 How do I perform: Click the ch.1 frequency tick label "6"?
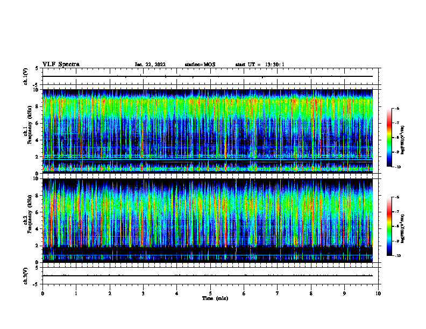(x=37, y=123)
